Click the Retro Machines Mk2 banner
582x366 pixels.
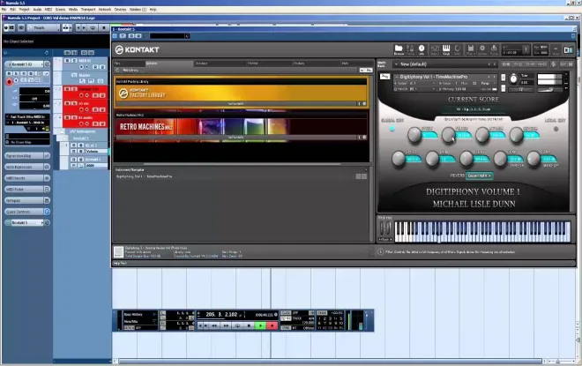[x=242, y=127]
